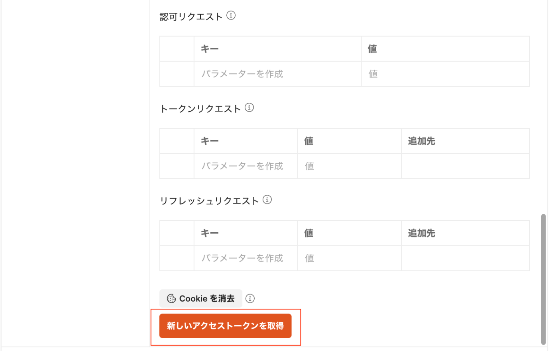Focus トークンリクエスト パラメーターを作成 key field
Image resolution: width=558 pixels, height=351 pixels.
tap(246, 166)
